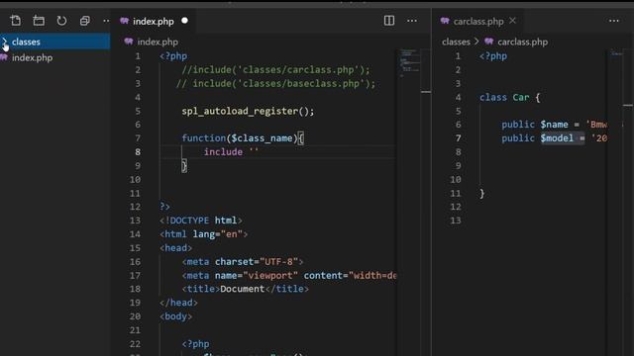Image resolution: width=634 pixels, height=356 pixels.
Task: Split the index.php editor
Action: click(389, 21)
